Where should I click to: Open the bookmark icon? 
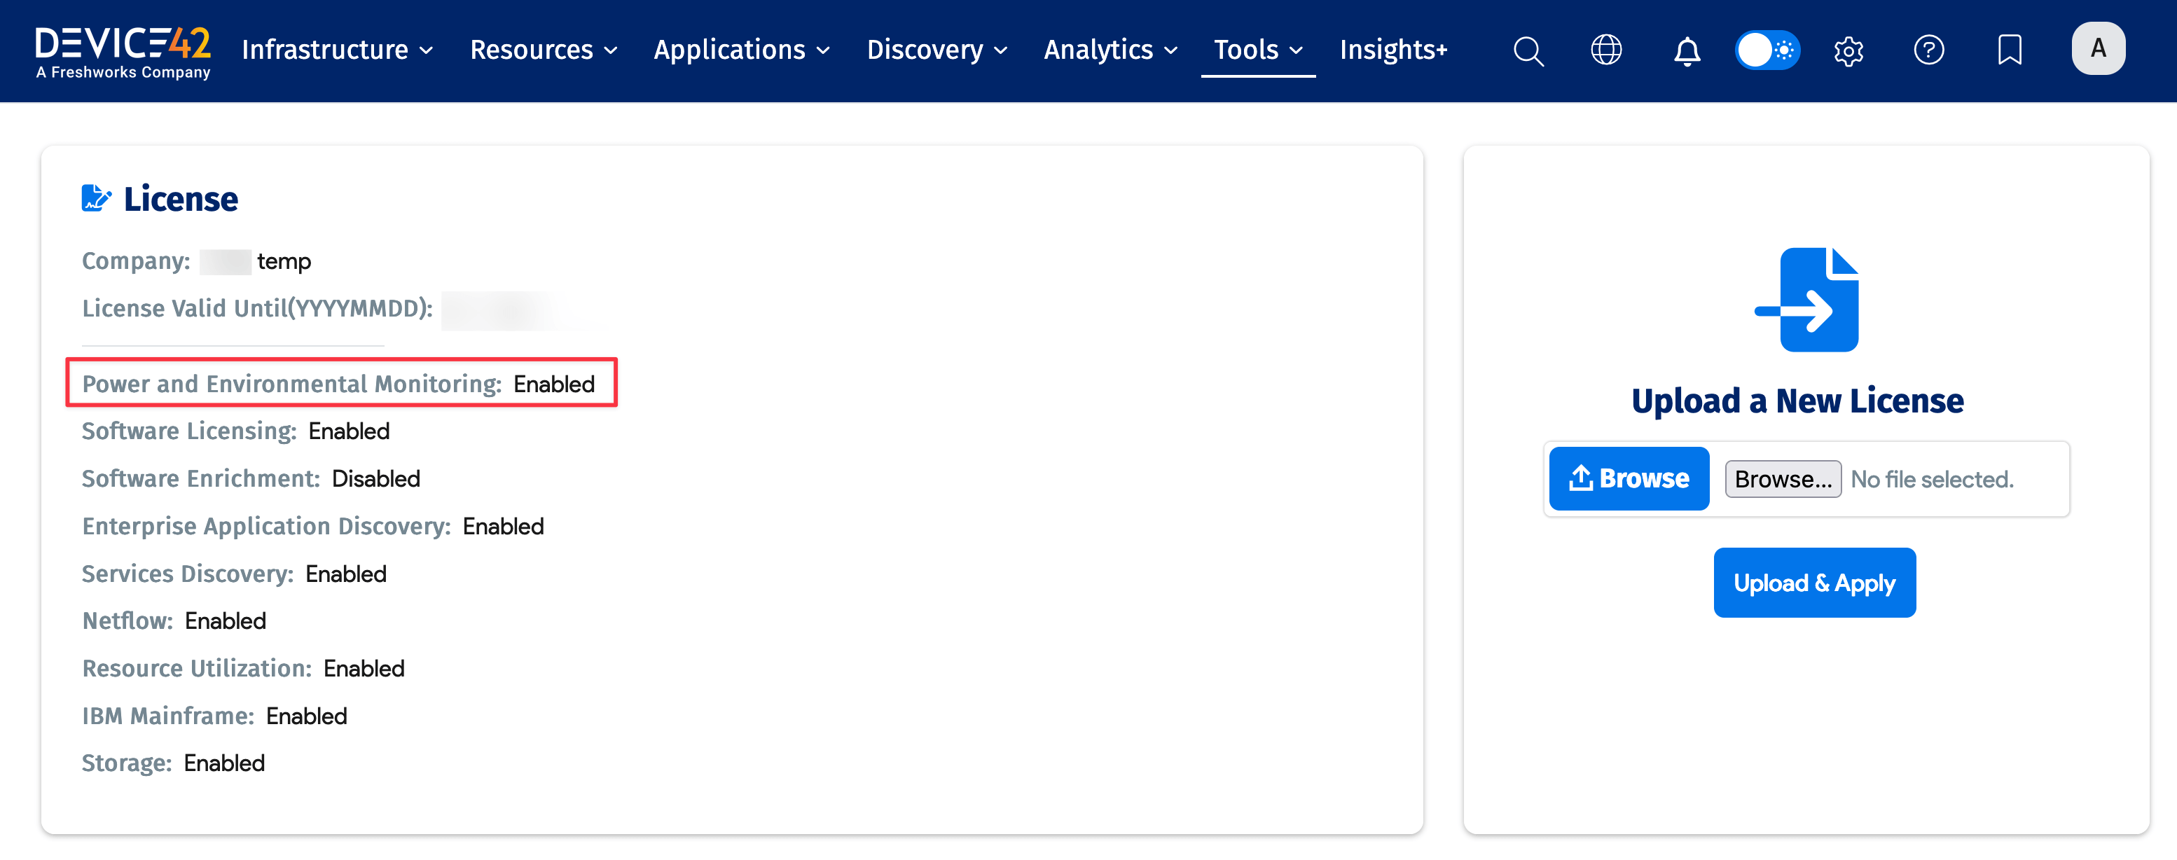point(2009,50)
